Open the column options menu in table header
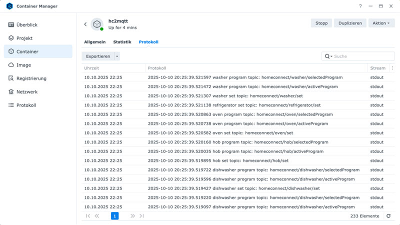 point(392,68)
